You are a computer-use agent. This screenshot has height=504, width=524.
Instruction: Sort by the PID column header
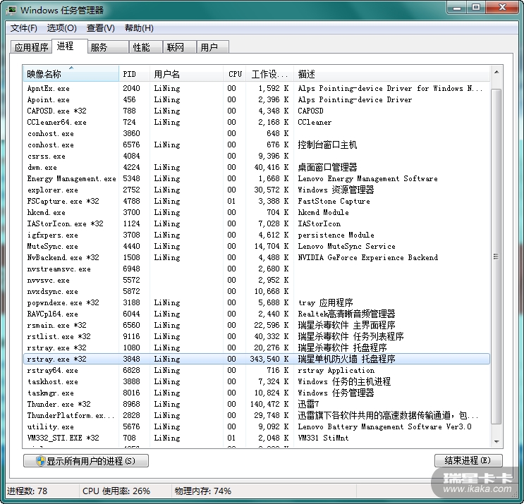pyautogui.click(x=134, y=74)
